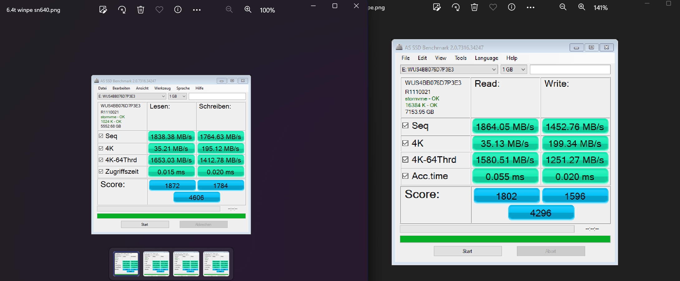Open drive dropdown in German benchmark
The image size is (680, 281).
coord(132,96)
